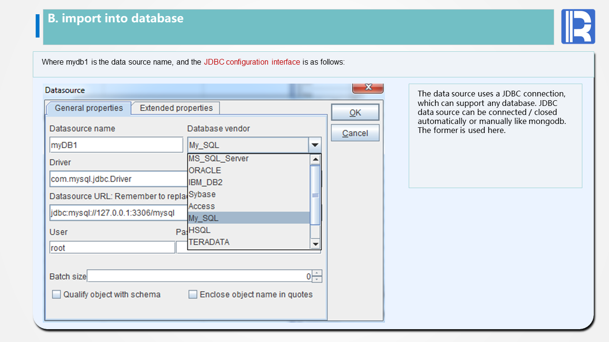This screenshot has height=342, width=609.
Task: Pick HSQL in the vendor list
Action: click(x=199, y=230)
